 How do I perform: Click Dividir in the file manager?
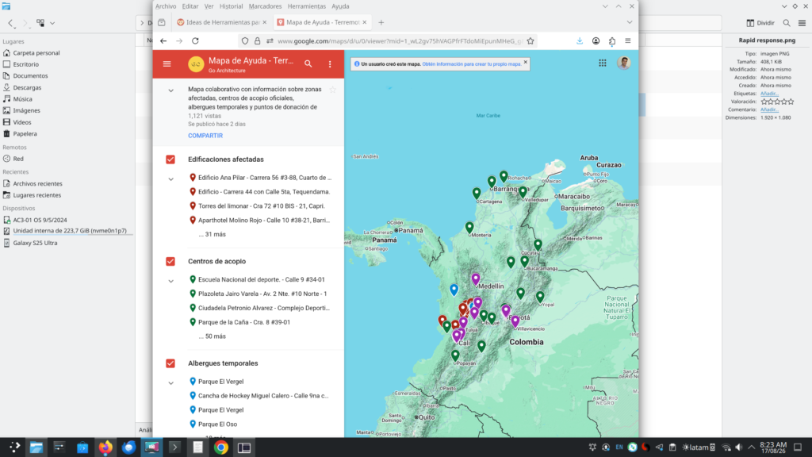pyautogui.click(x=760, y=23)
